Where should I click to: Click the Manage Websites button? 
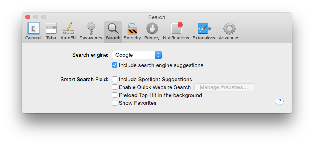tap(224, 87)
